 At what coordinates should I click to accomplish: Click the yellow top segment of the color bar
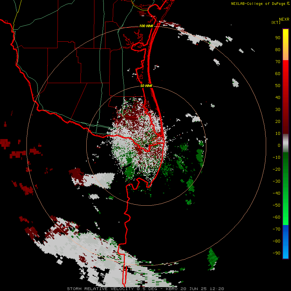point(286,45)
